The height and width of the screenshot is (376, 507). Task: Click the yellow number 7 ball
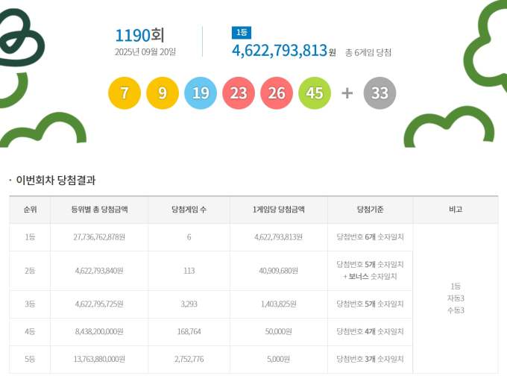125,93
